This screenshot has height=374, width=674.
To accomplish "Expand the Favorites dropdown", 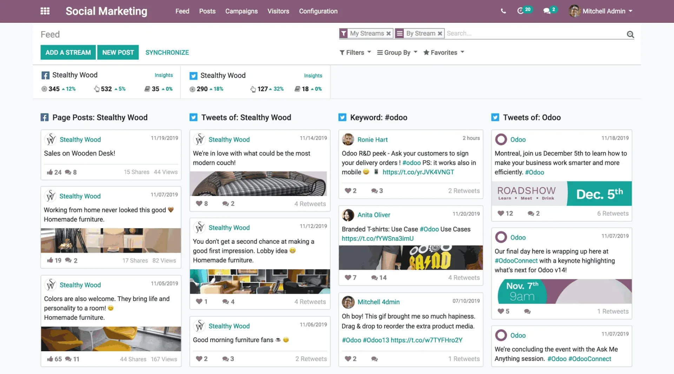I will tap(444, 53).
